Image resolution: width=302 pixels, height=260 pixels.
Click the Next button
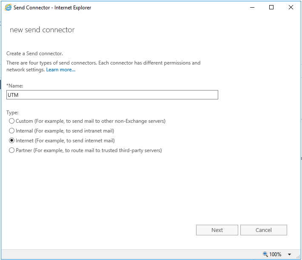pyautogui.click(x=217, y=230)
